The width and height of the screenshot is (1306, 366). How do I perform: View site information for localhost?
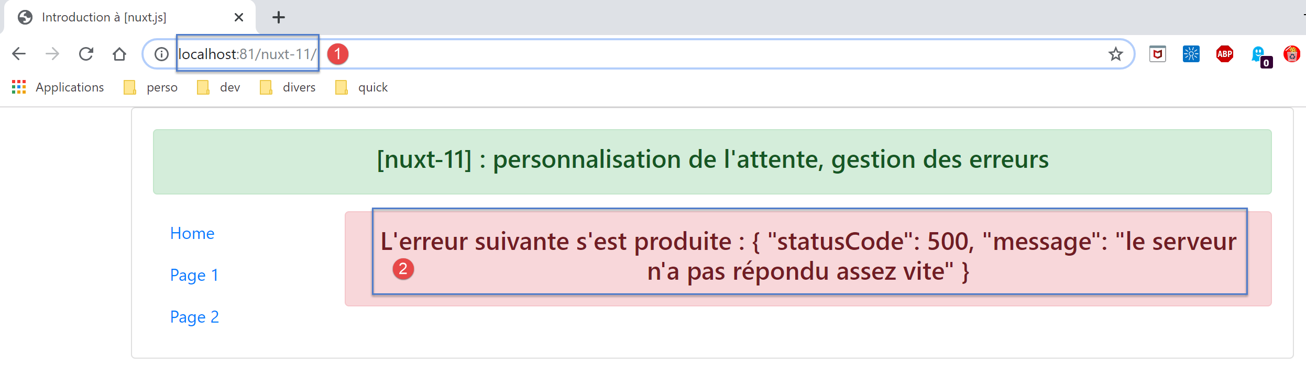(x=161, y=54)
